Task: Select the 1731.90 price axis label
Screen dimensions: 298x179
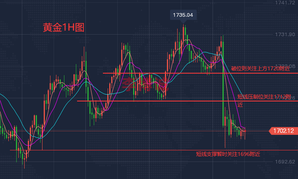Action: 285,35
